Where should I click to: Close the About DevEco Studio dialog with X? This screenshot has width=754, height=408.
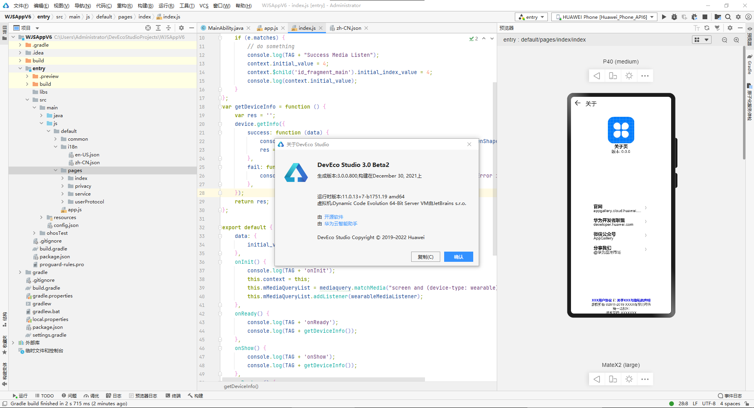pyautogui.click(x=469, y=144)
